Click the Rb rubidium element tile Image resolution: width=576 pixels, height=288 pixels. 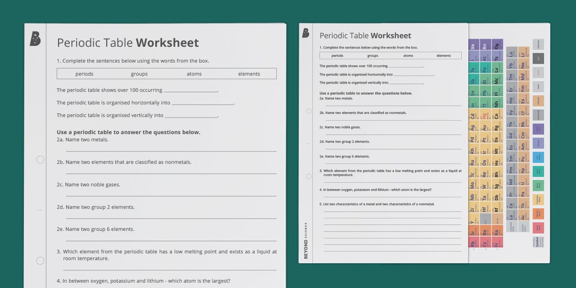472,243
